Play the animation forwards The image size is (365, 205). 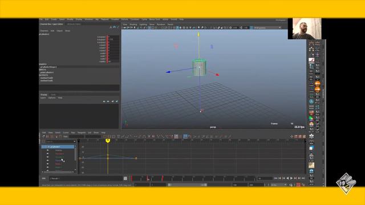tap(291, 178)
